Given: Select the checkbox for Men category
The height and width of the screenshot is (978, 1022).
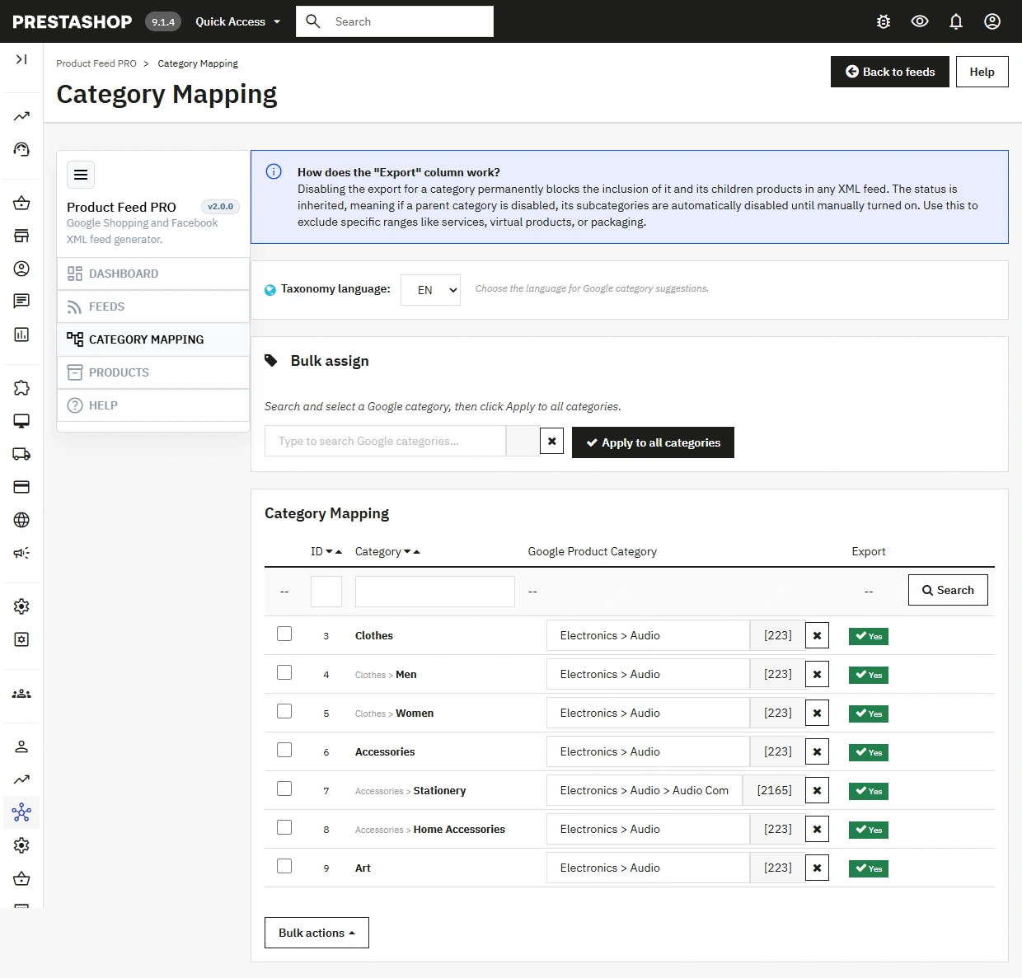Looking at the screenshot, I should 284,672.
